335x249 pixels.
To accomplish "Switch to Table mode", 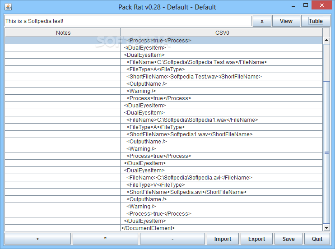I will (316, 21).
